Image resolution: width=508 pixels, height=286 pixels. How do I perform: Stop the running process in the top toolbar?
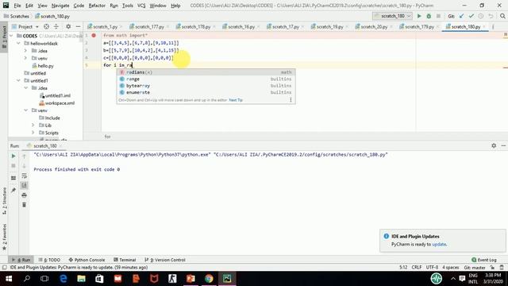[438, 16]
